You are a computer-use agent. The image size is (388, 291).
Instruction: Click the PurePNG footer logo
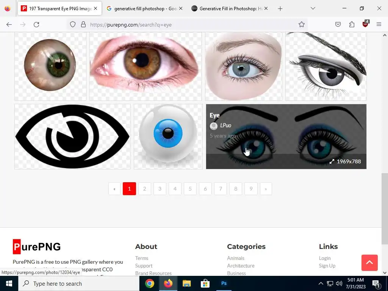[x=37, y=247]
